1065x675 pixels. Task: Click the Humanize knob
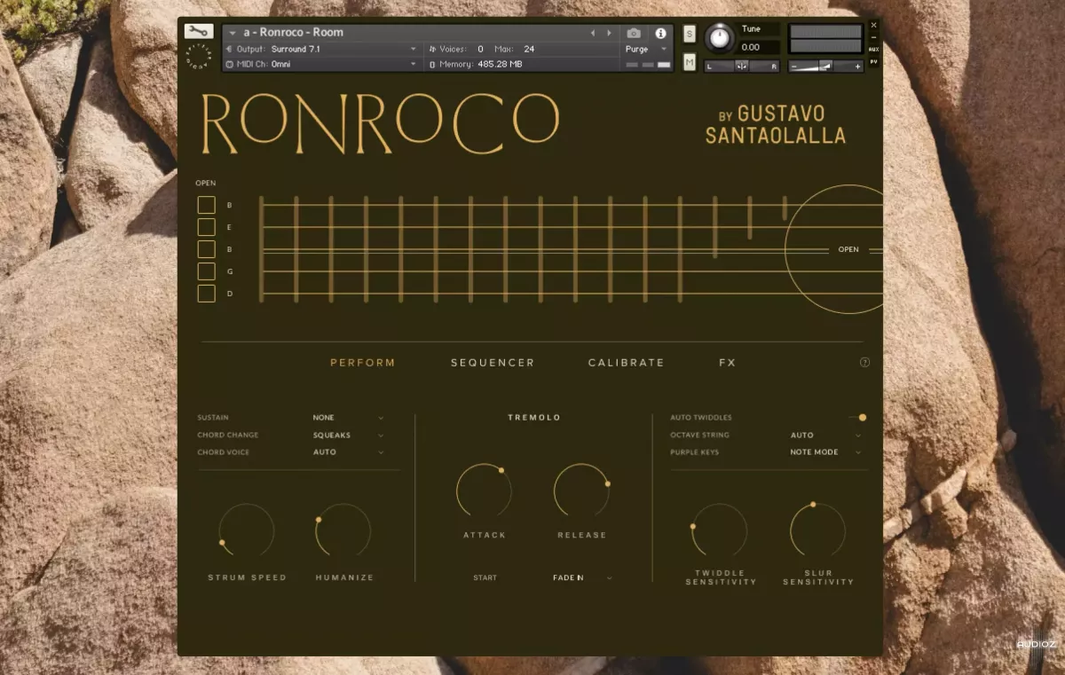click(x=344, y=531)
